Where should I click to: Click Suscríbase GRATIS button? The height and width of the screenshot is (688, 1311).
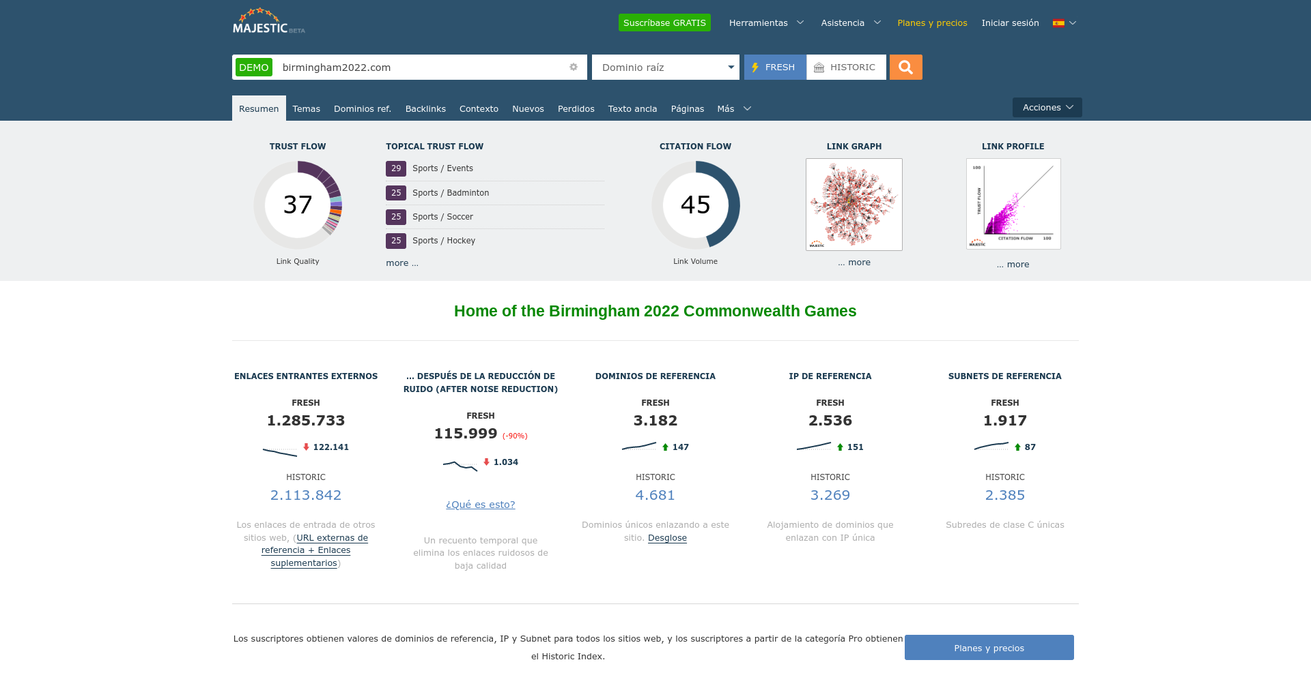664,23
